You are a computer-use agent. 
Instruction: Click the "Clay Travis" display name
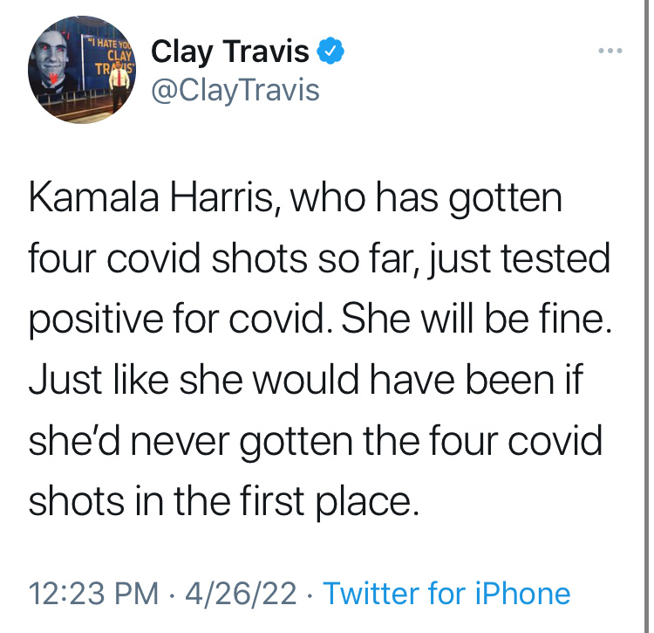click(230, 53)
